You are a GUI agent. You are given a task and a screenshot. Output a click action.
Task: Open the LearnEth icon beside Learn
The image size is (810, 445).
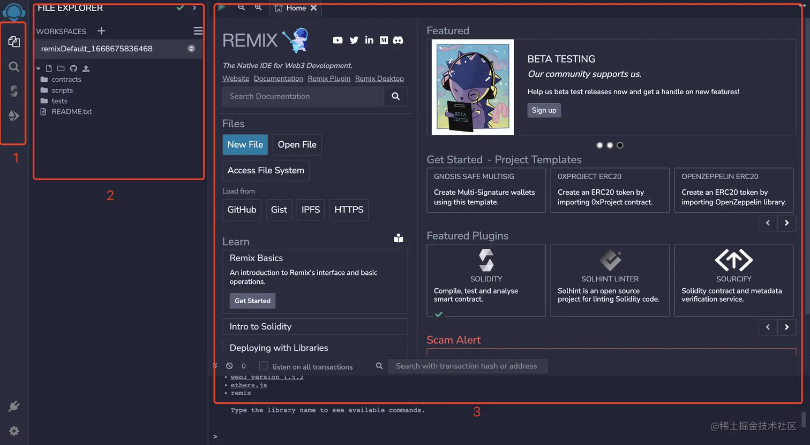(399, 238)
